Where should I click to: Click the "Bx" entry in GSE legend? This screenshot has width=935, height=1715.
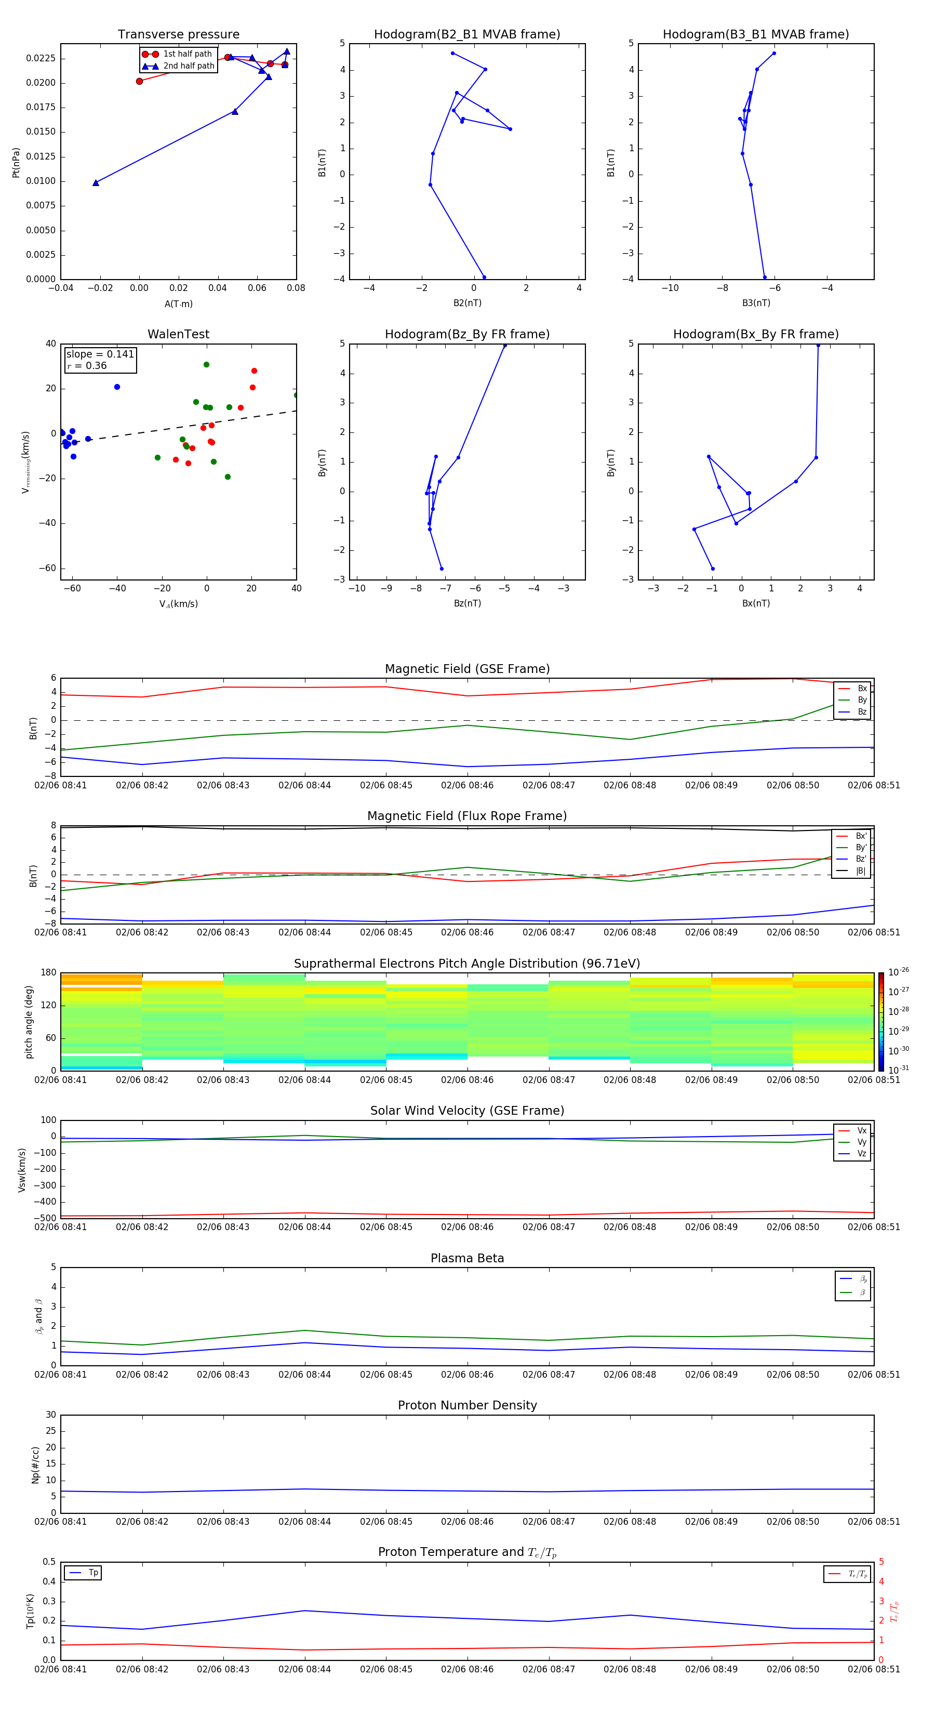[x=852, y=689]
